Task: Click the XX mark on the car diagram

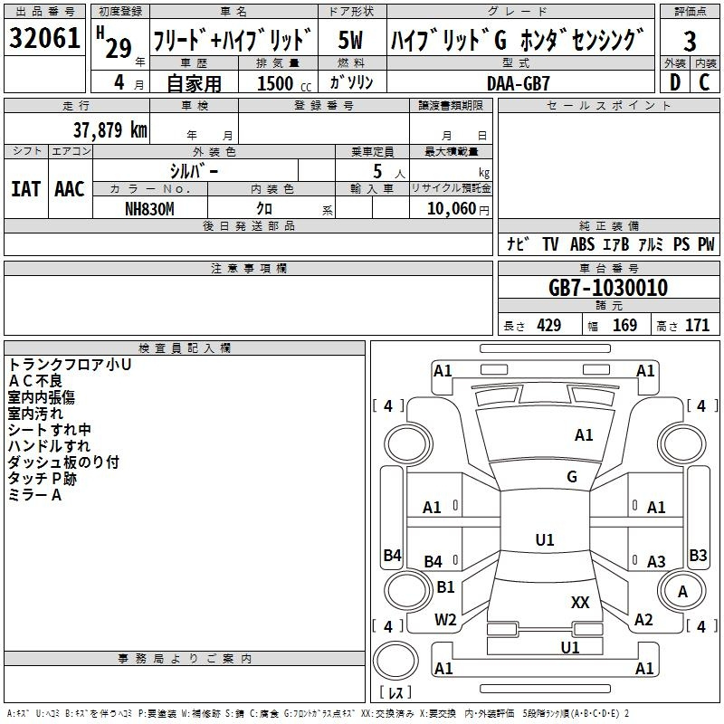Action: point(580,602)
